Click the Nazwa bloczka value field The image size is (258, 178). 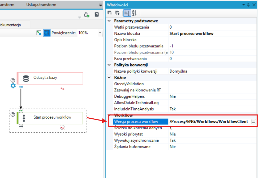[212, 33]
